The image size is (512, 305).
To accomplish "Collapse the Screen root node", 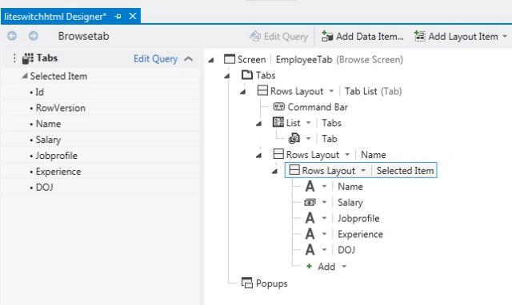I will point(211,60).
